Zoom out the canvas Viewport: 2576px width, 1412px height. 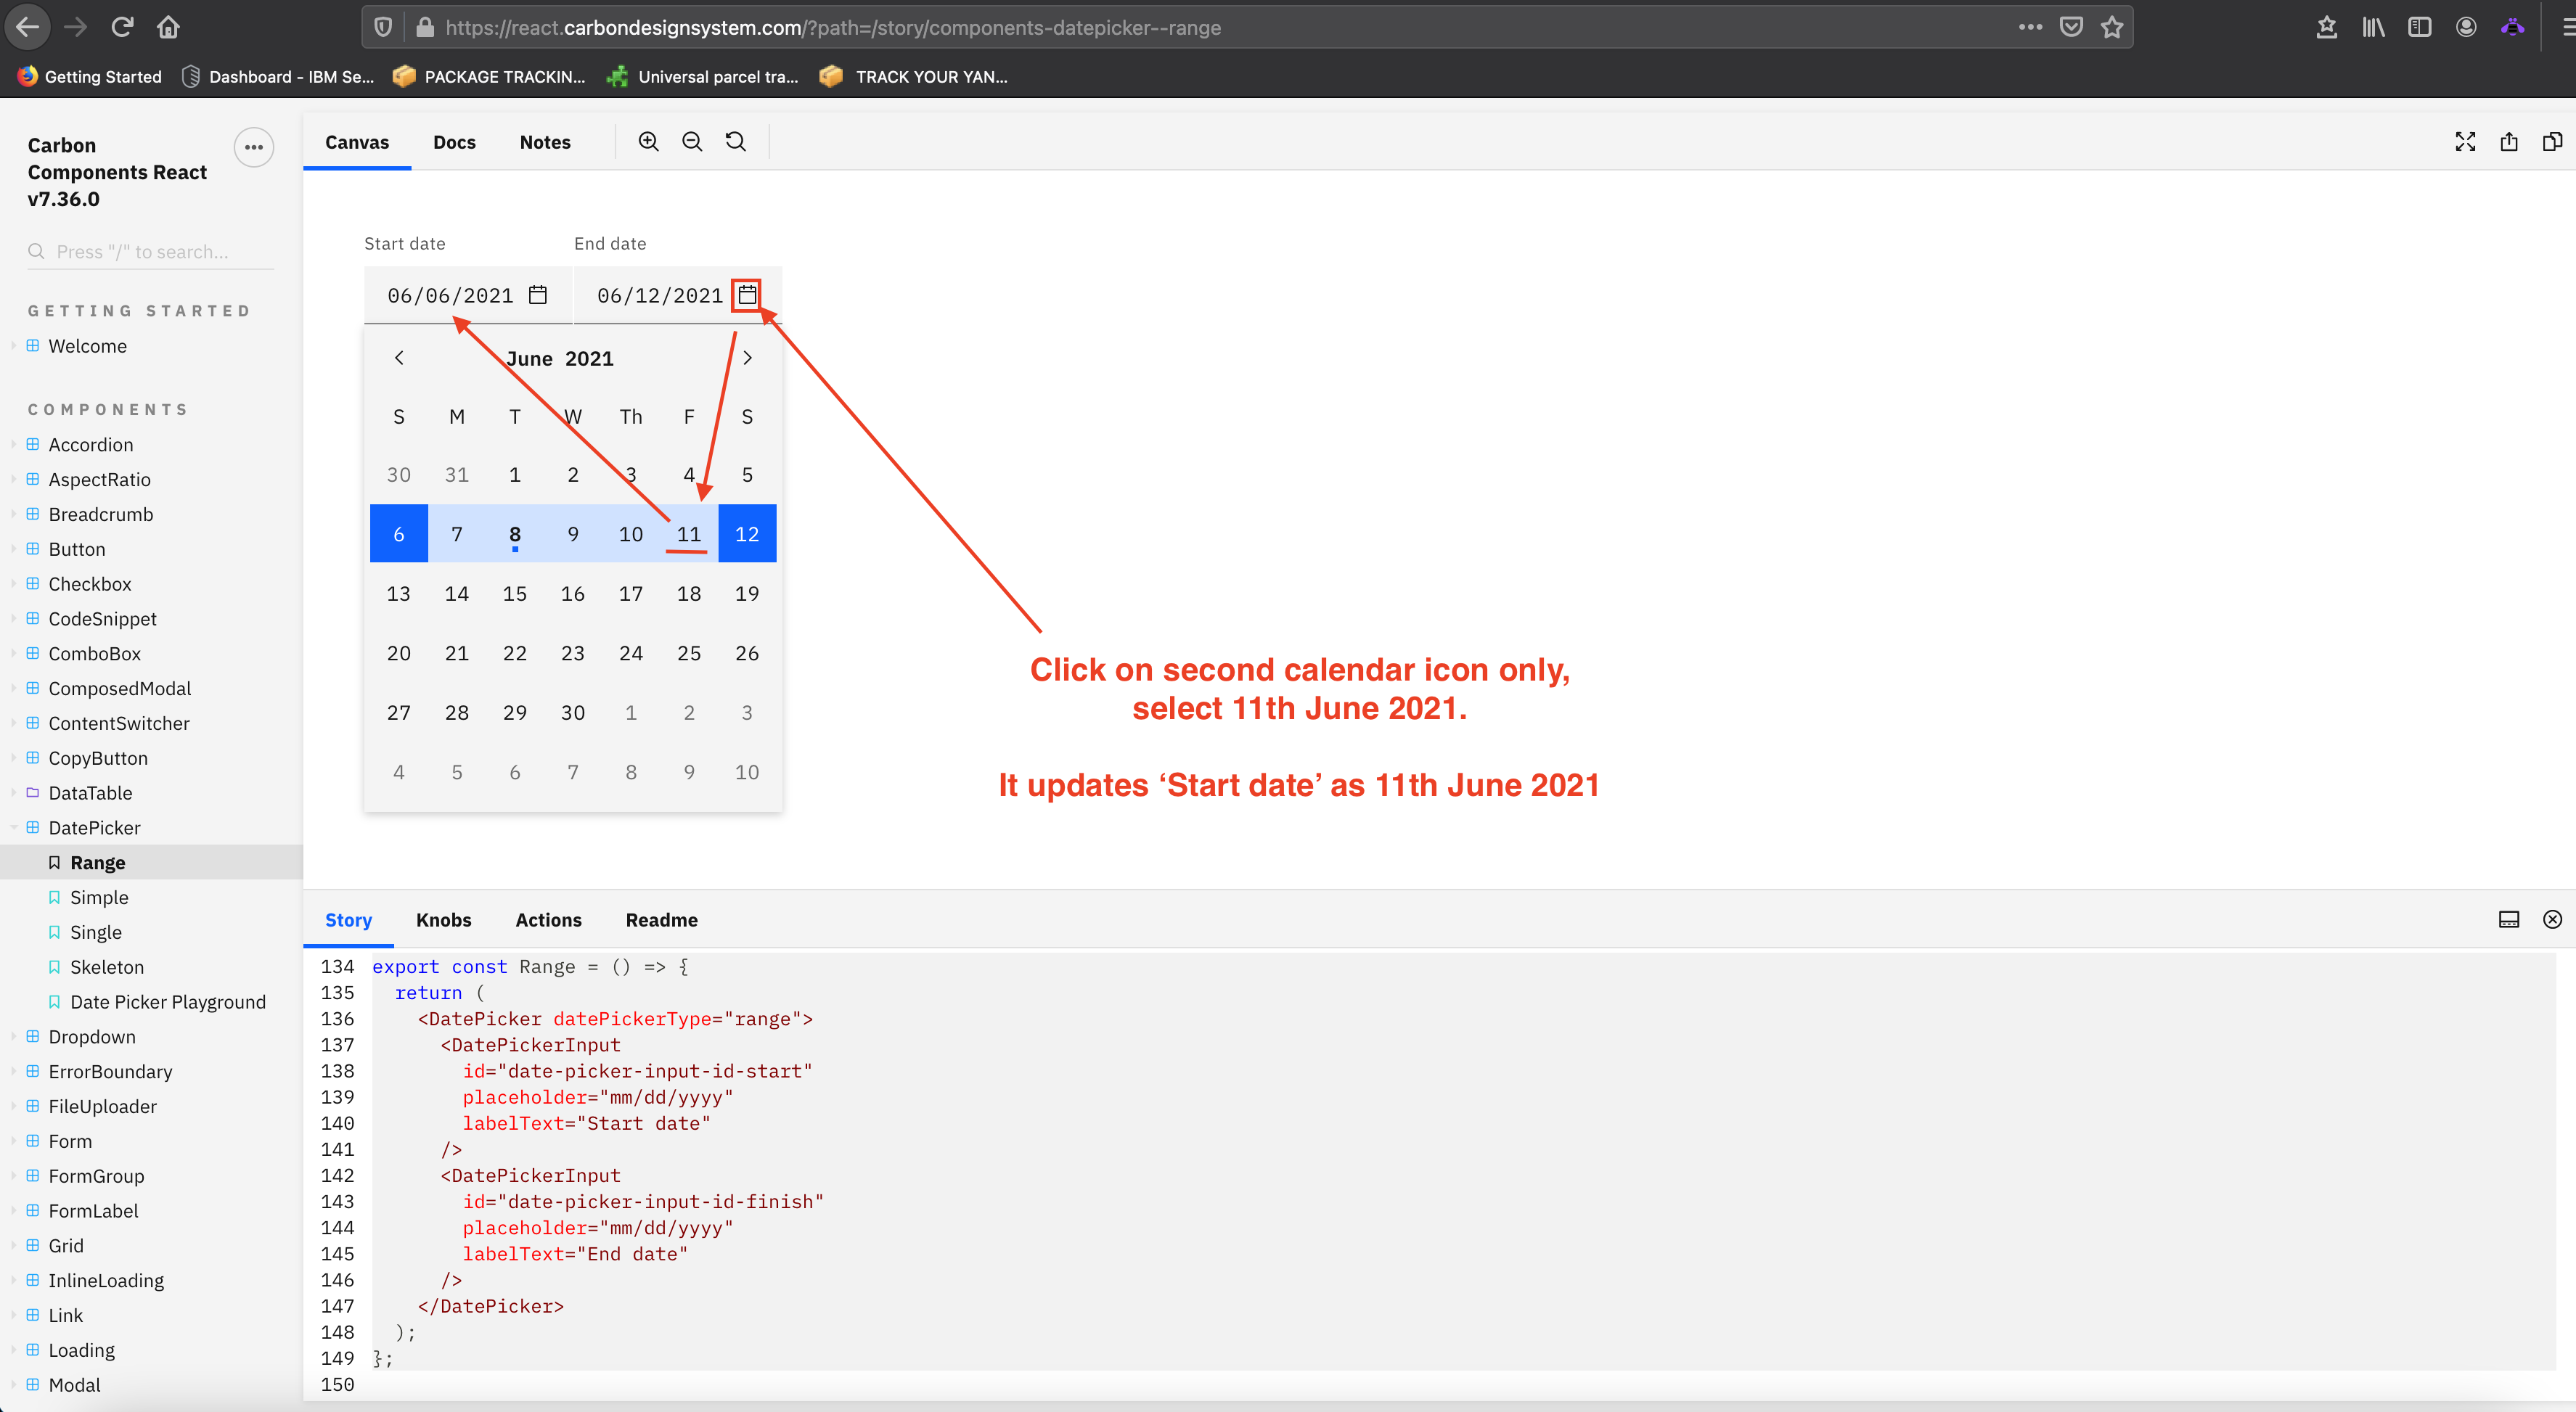coord(692,142)
